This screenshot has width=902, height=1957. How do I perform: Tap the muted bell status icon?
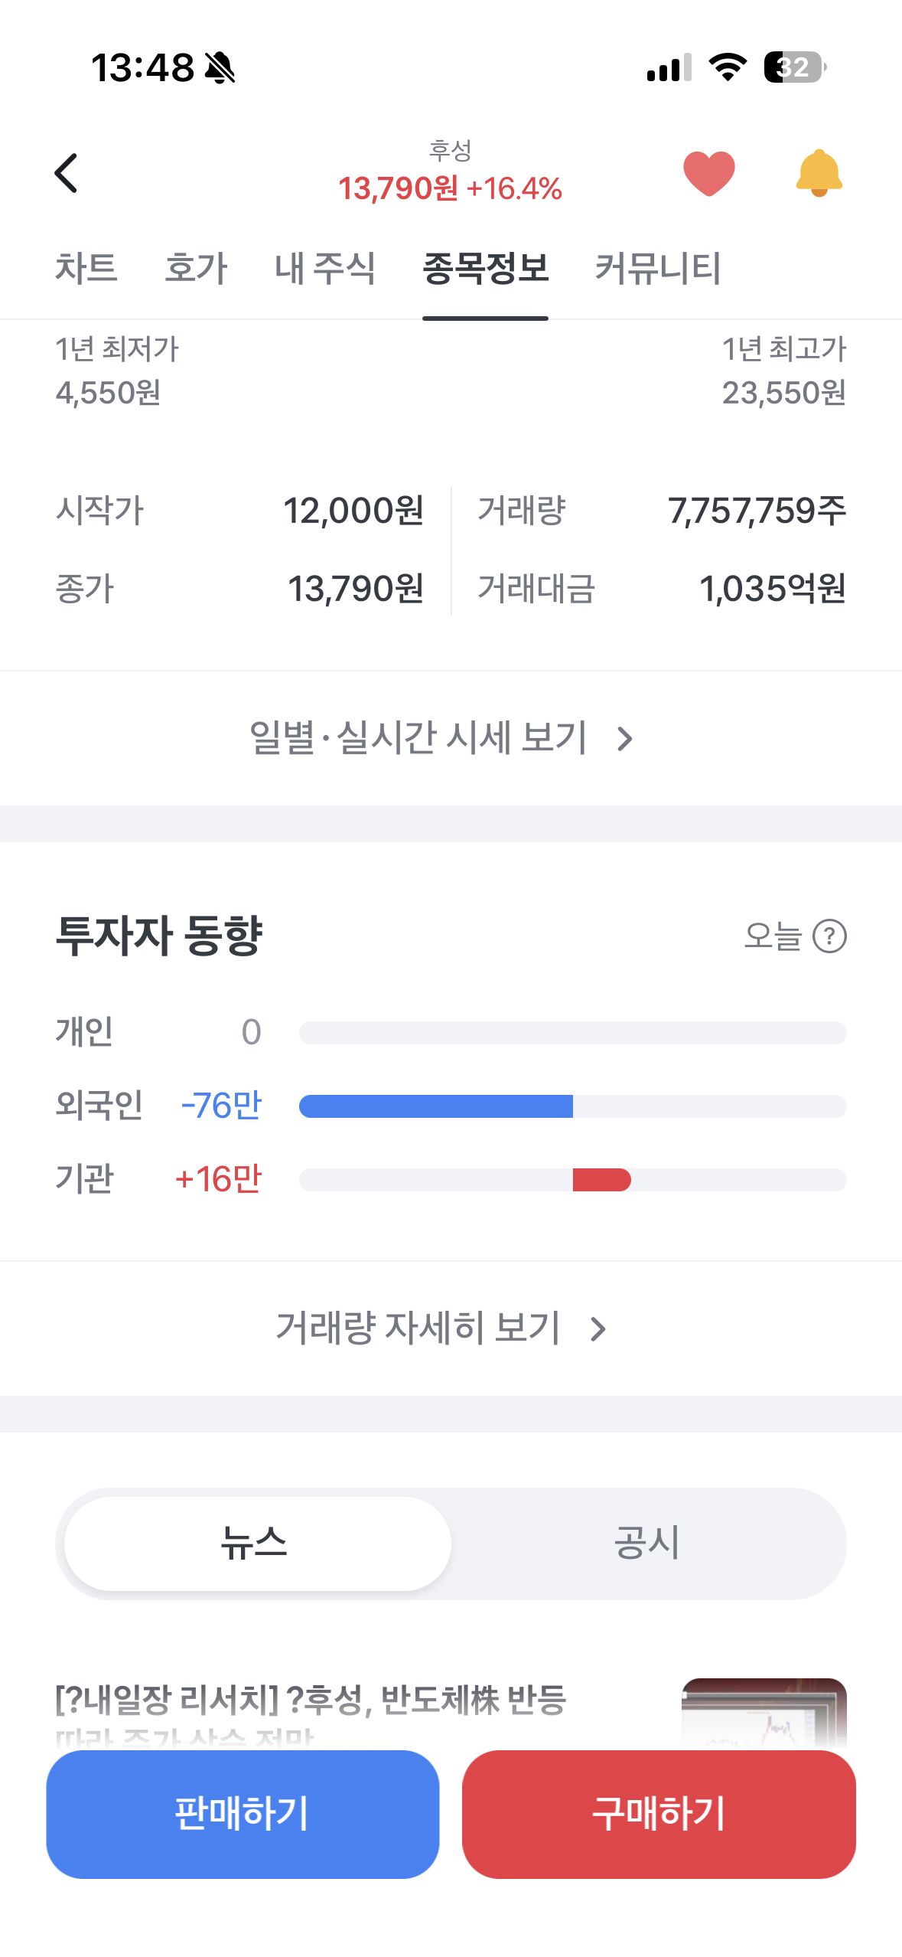click(x=220, y=67)
